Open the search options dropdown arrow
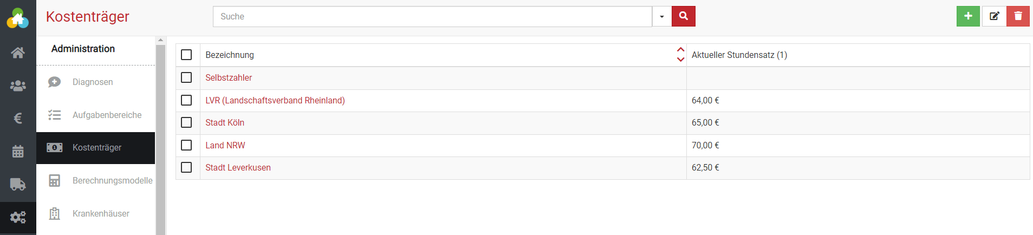Viewport: 1033px width, 235px height. point(661,17)
